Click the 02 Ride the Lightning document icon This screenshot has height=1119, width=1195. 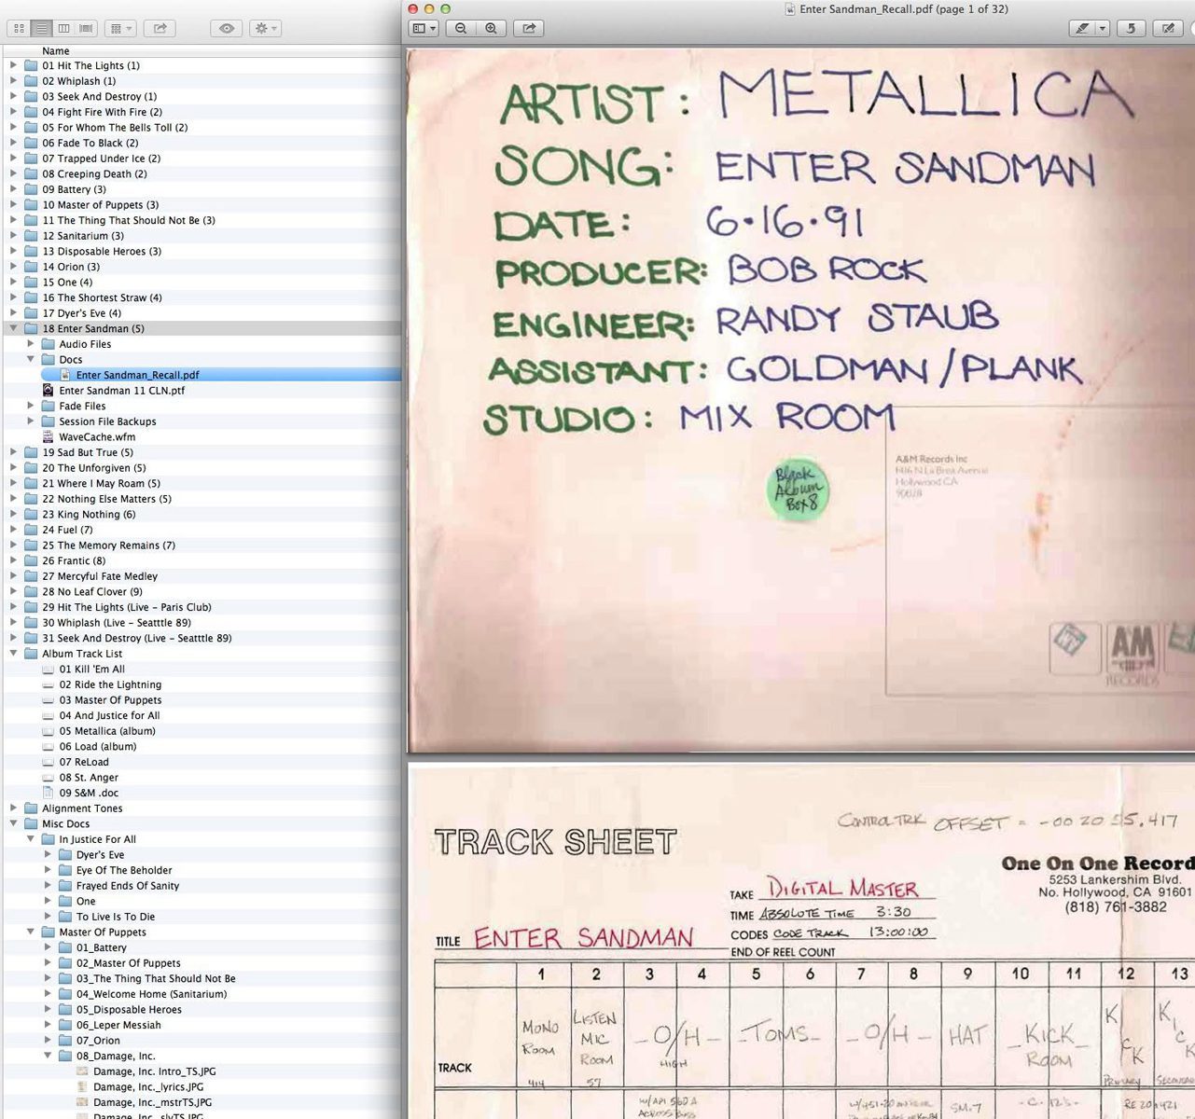click(x=49, y=684)
